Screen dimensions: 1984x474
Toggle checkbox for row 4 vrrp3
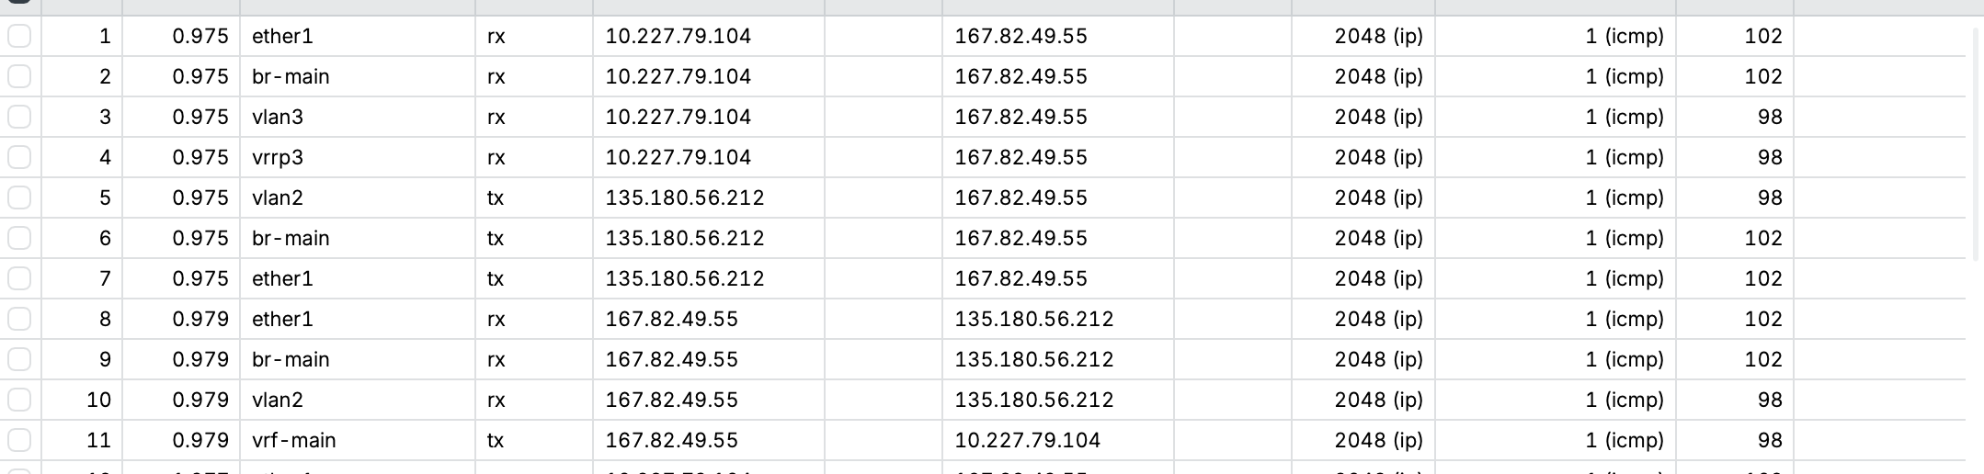pyautogui.click(x=19, y=157)
